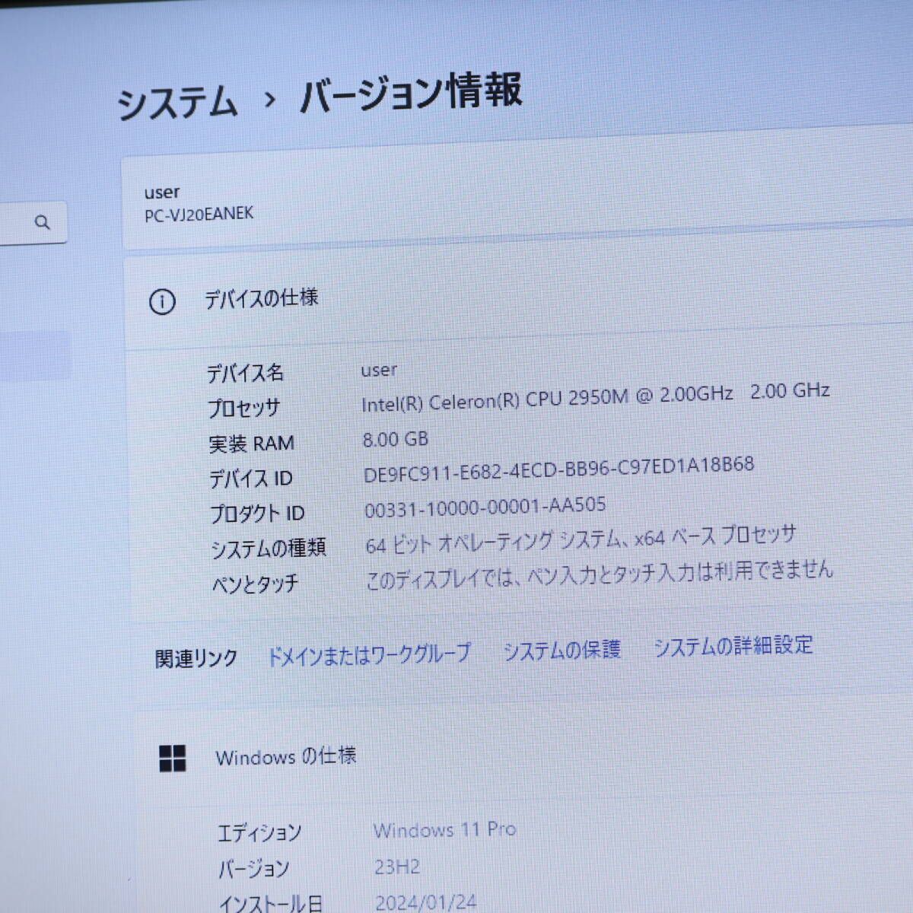Image resolution: width=913 pixels, height=913 pixels.
Task: Click the デバイス名 label
Action: coord(246,373)
